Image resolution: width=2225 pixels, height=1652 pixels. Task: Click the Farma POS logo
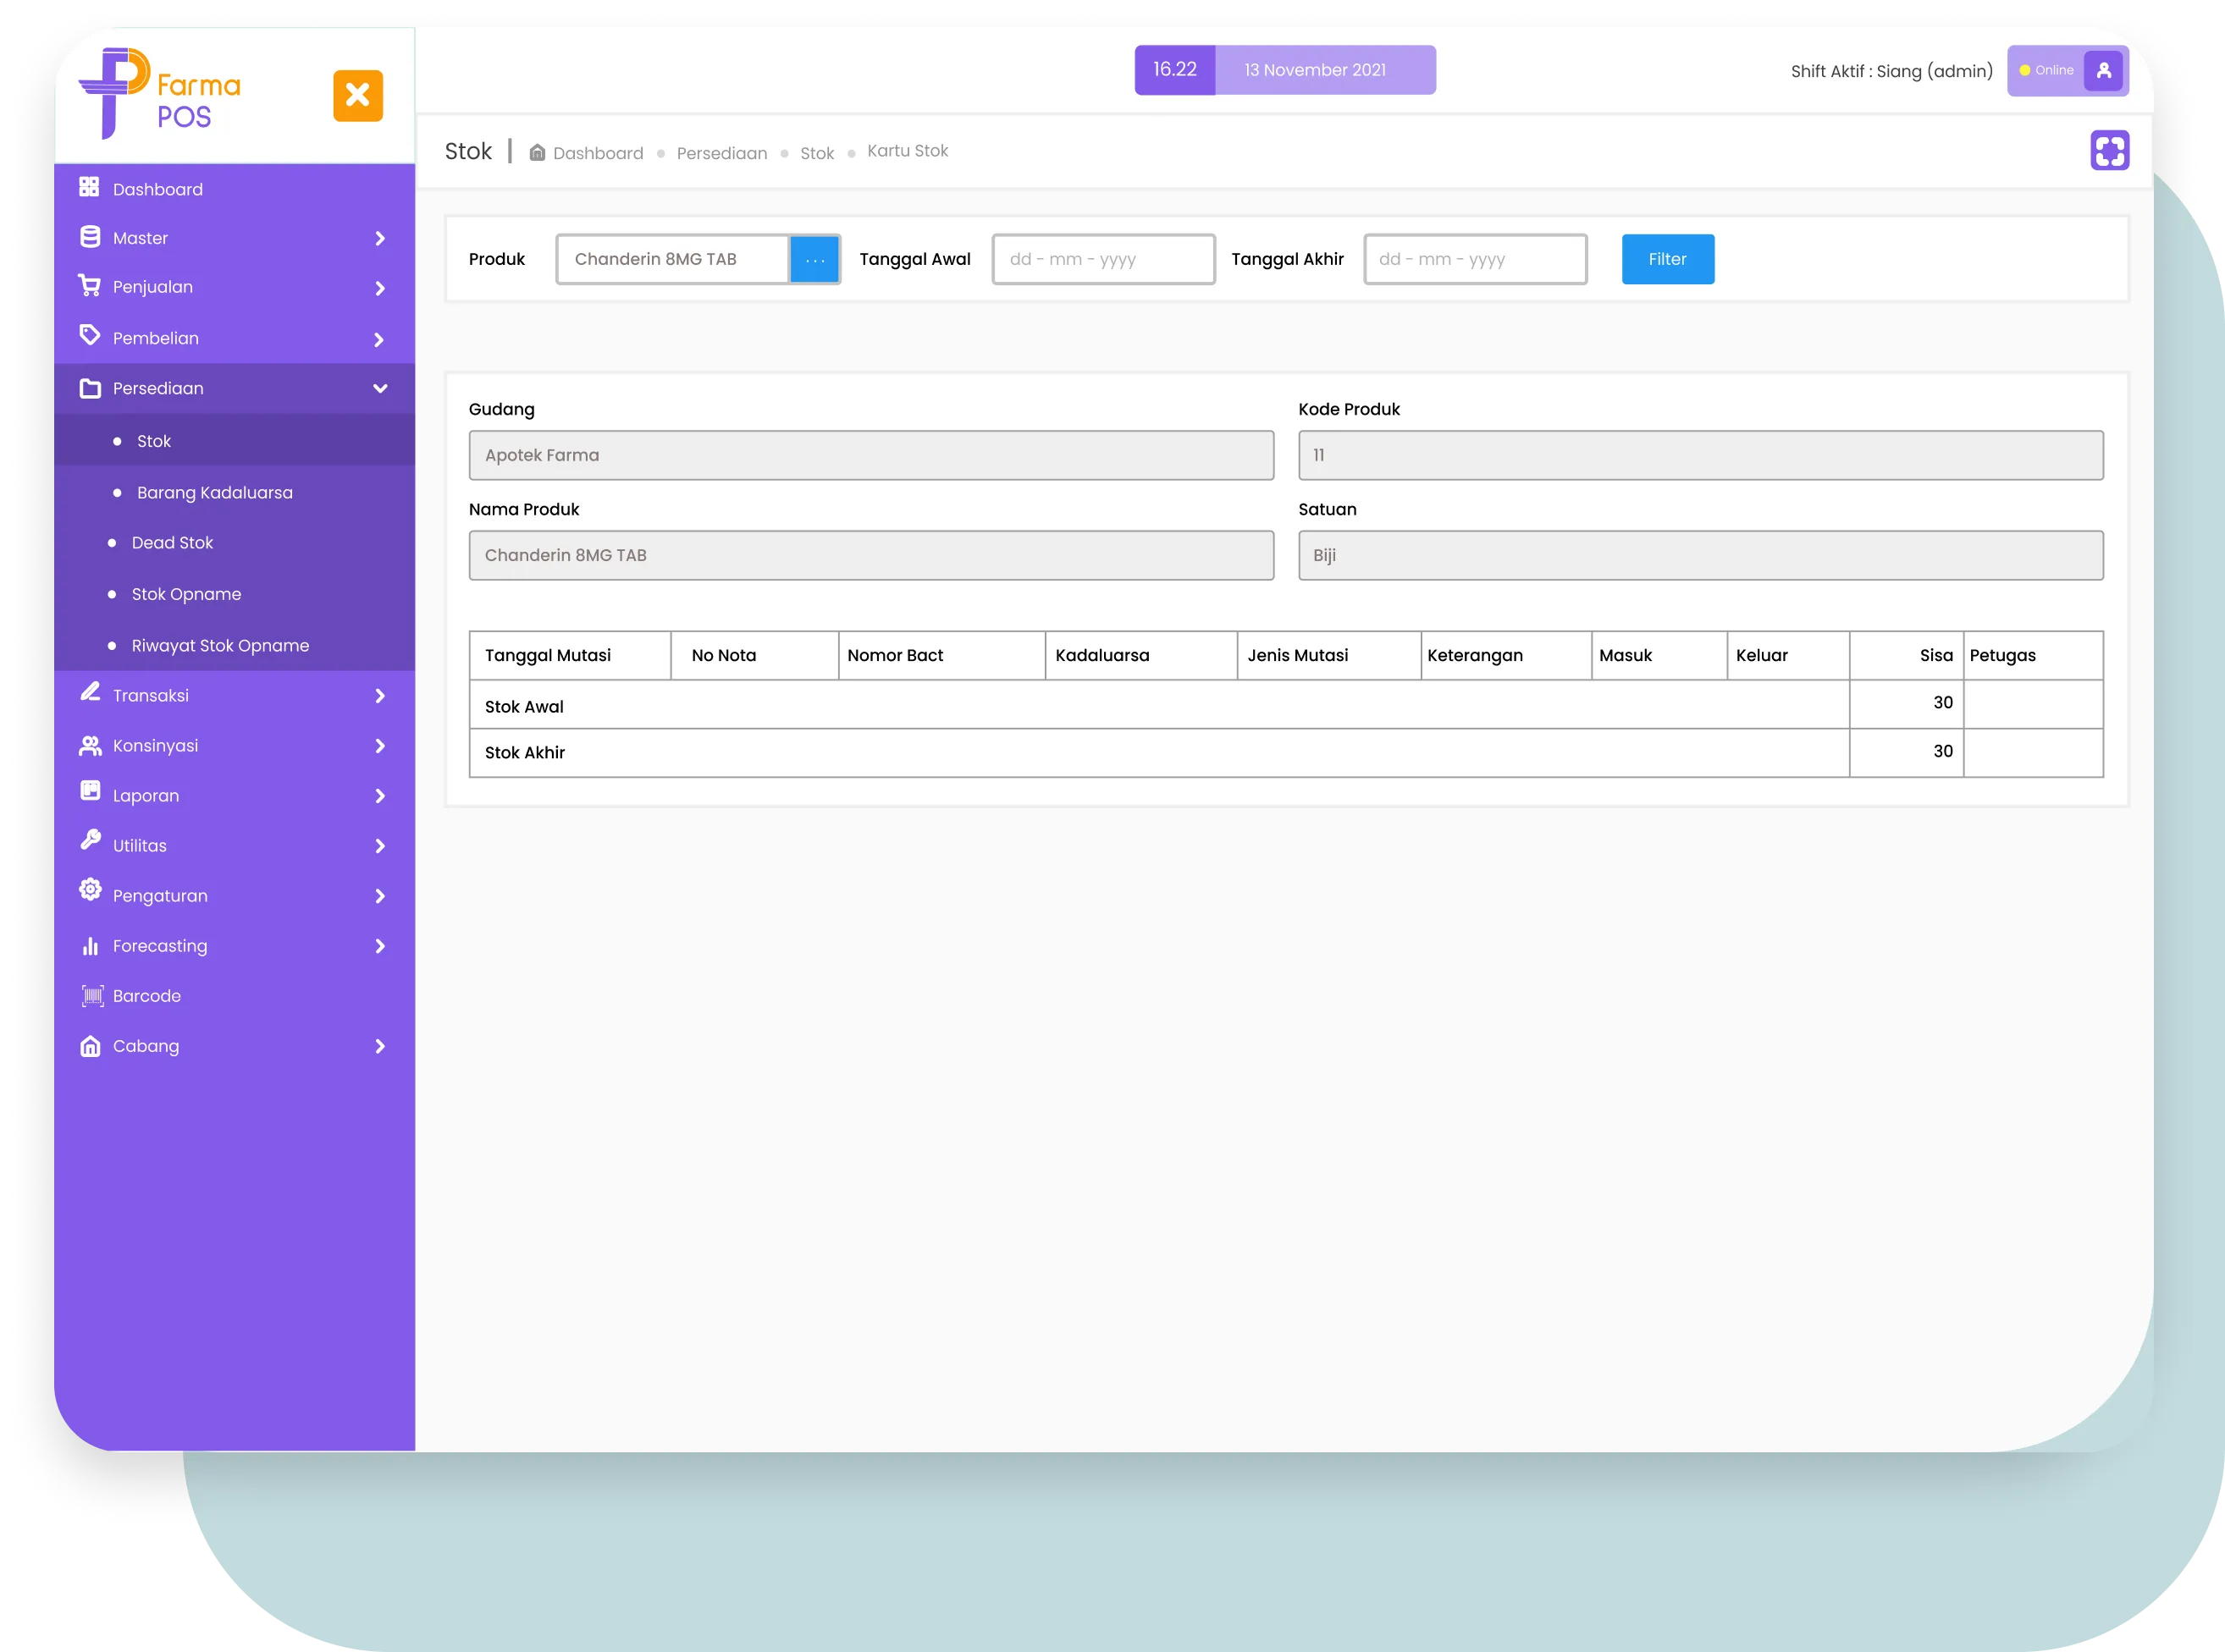[x=160, y=94]
